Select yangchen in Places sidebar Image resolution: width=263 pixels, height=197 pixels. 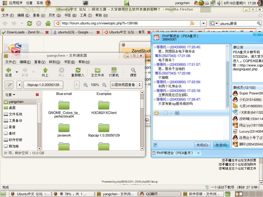tap(20, 102)
